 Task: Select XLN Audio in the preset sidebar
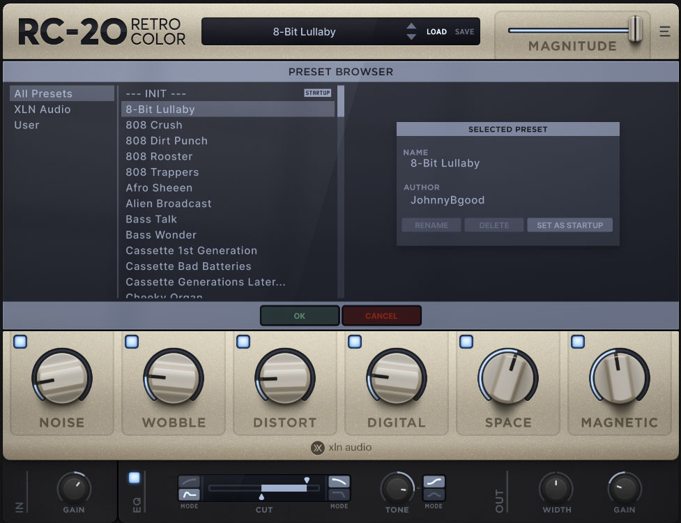click(41, 109)
